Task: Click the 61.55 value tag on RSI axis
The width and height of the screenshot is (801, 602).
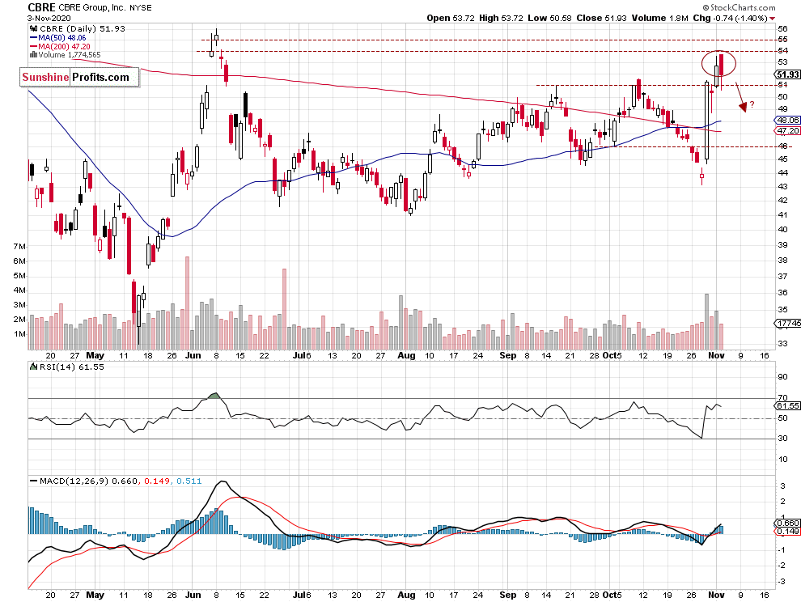Action: 788,405
